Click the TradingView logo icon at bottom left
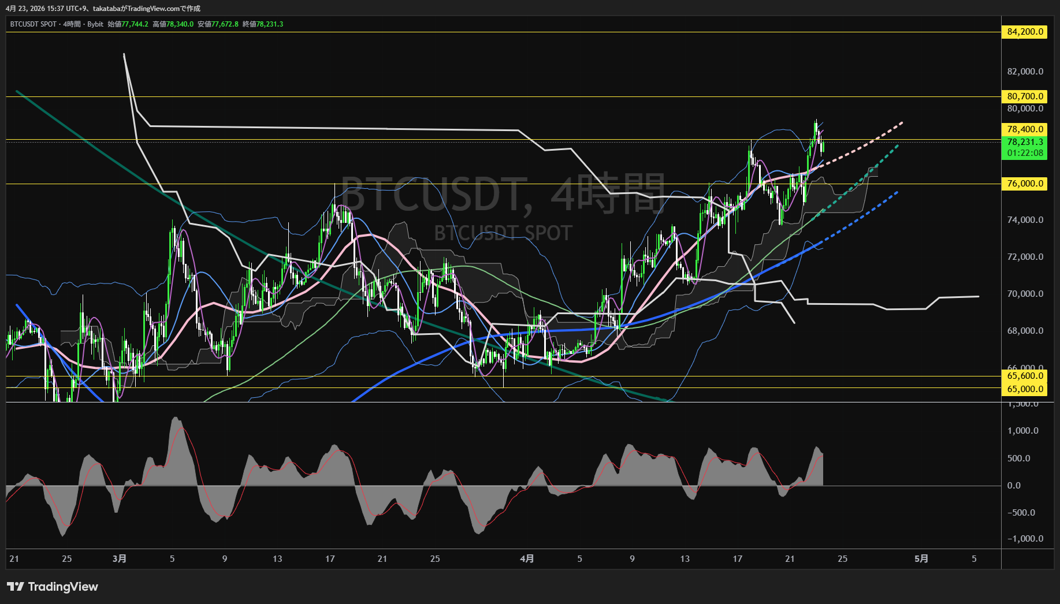Screen dimensions: 1060x604 click(x=15, y=587)
